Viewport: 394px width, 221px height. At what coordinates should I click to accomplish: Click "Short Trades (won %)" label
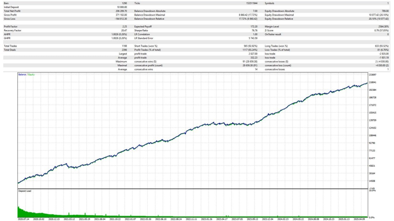click(x=146, y=46)
